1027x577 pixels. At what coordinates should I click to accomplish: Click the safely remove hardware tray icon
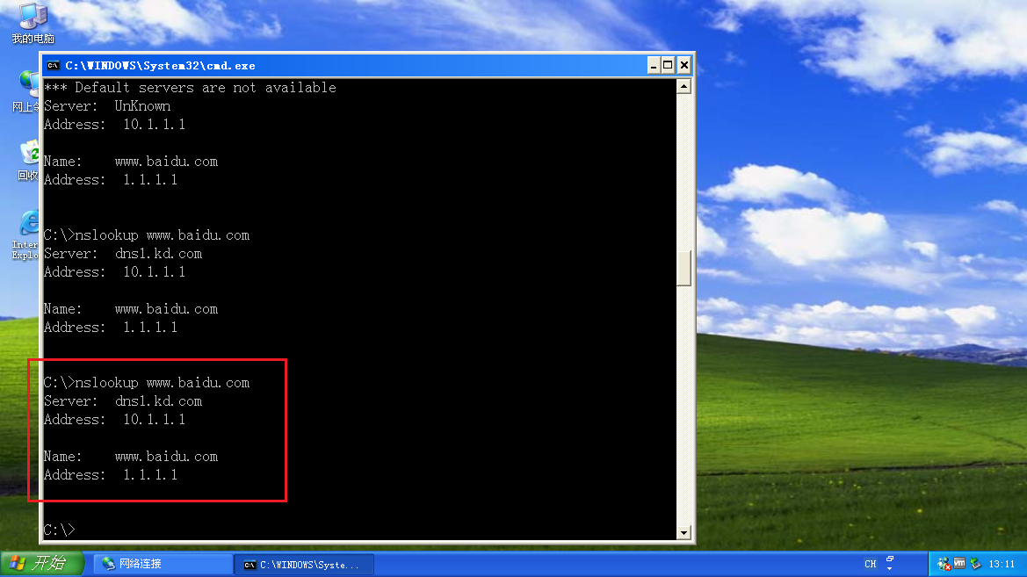(975, 563)
